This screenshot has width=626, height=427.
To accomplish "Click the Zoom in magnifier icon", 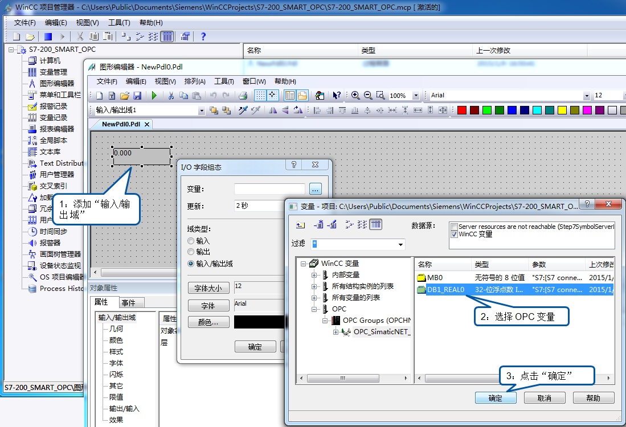I will pyautogui.click(x=355, y=96).
